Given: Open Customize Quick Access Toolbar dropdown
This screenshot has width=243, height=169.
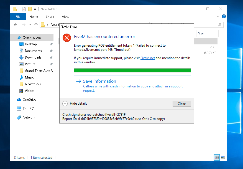Looking at the screenshot, I should 35,9.
